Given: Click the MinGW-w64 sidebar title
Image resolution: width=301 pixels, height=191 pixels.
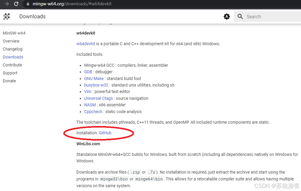Looking at the screenshot, I should tap(14, 33).
